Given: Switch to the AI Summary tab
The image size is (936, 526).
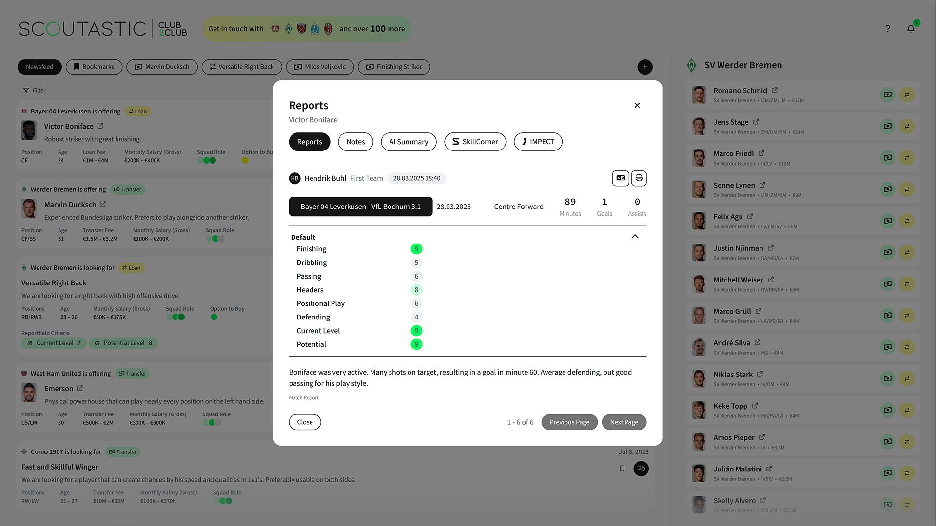Looking at the screenshot, I should tap(409, 142).
